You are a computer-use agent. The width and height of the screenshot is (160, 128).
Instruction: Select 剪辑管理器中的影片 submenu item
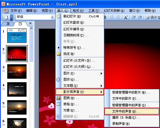[132, 92]
